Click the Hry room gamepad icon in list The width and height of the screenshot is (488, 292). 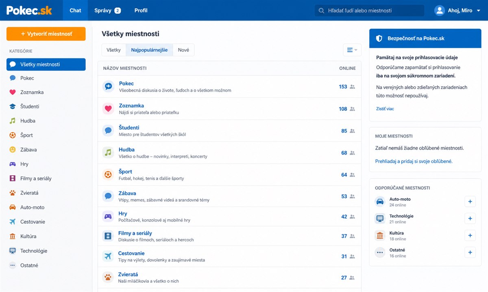[x=108, y=217]
